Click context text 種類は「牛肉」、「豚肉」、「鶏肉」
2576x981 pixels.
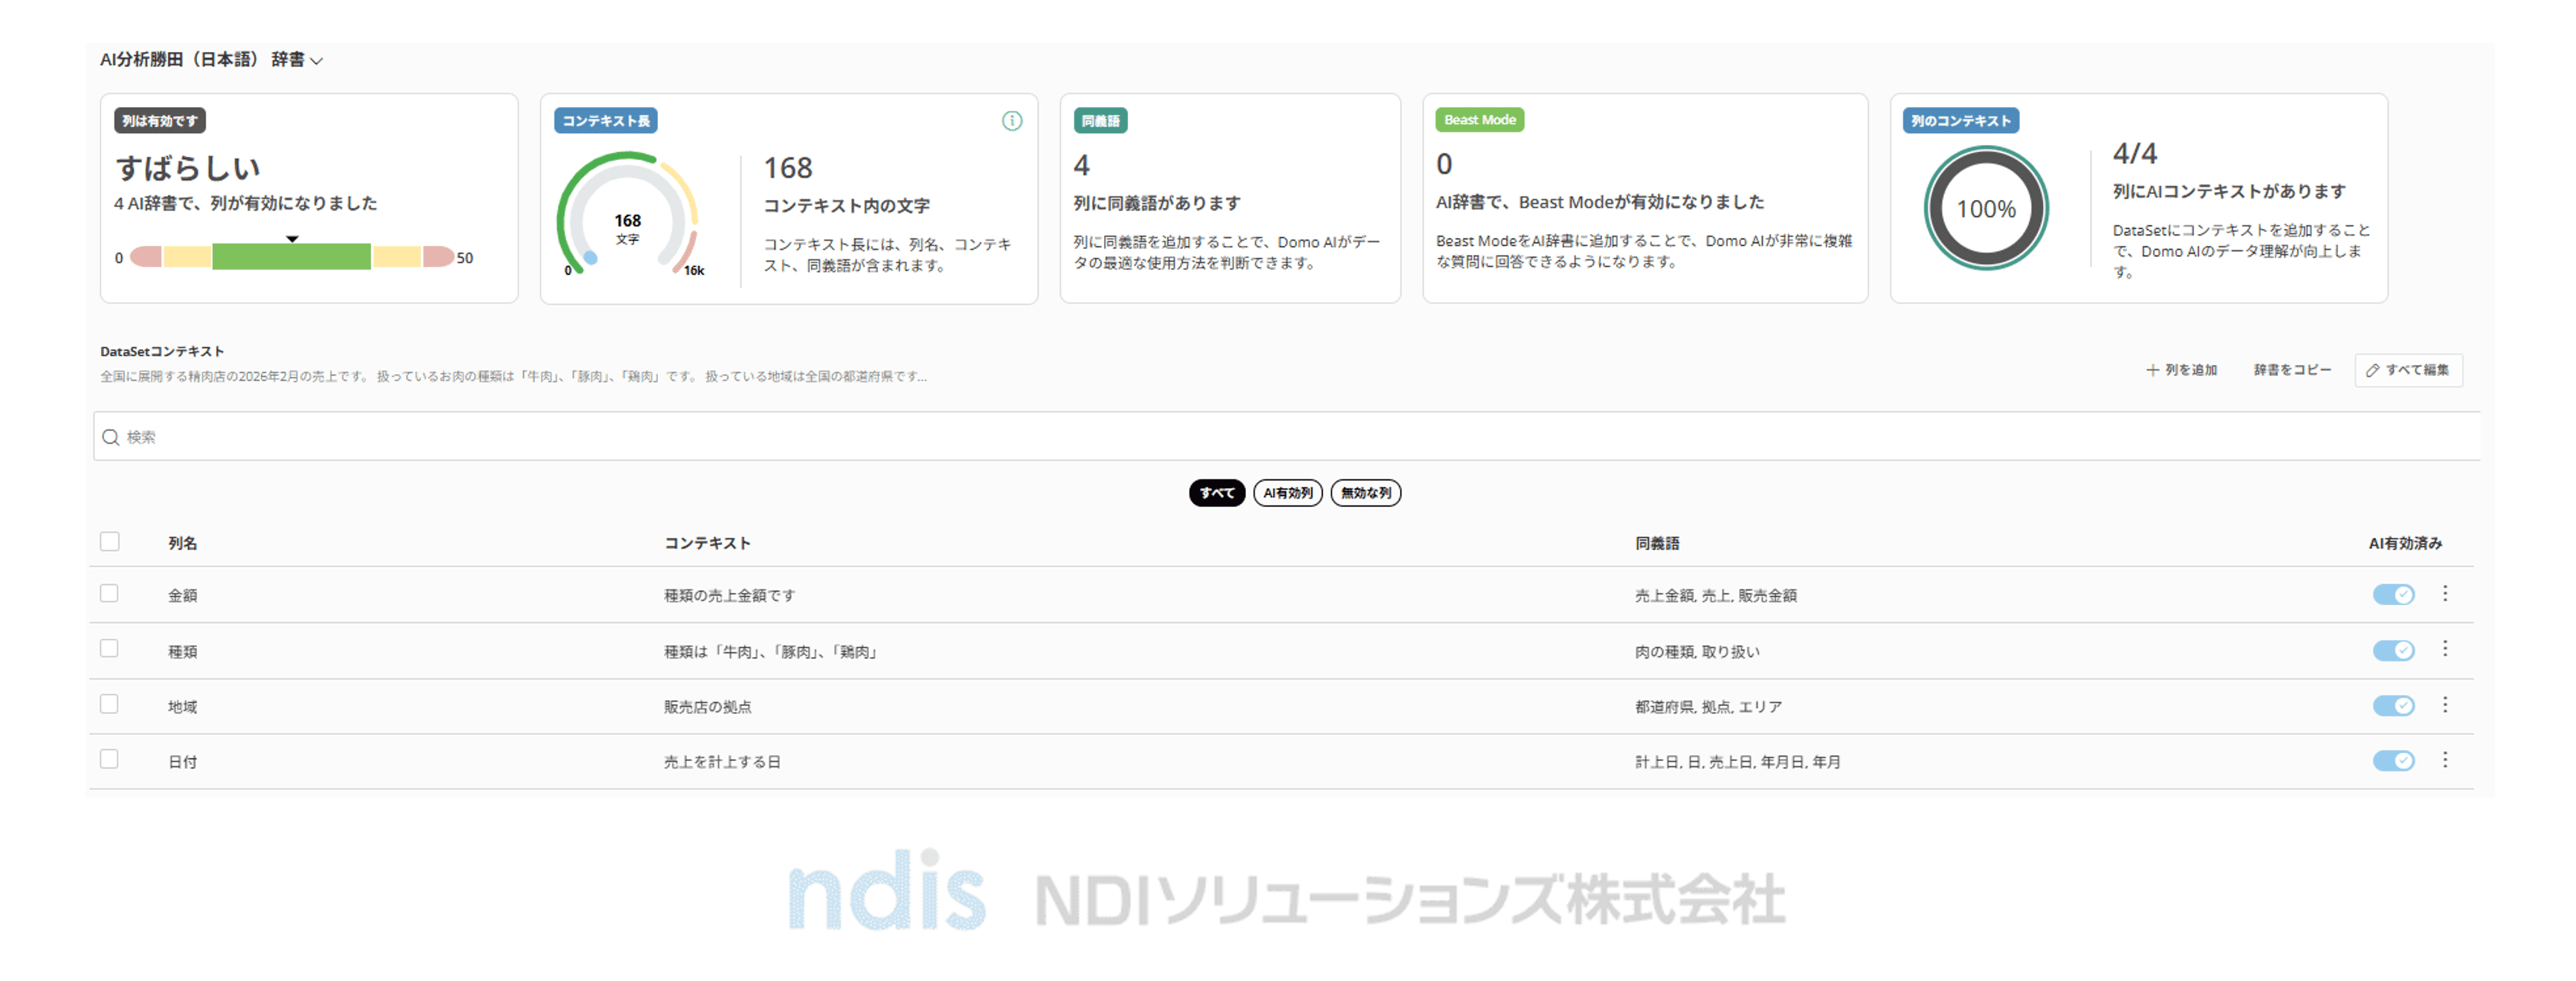tap(771, 652)
